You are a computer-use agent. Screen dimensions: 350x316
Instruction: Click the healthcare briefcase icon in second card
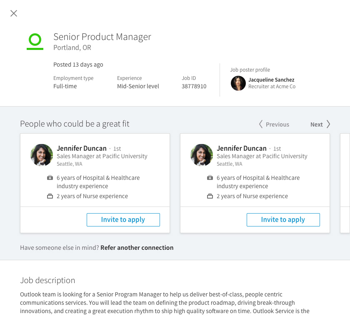(x=210, y=178)
